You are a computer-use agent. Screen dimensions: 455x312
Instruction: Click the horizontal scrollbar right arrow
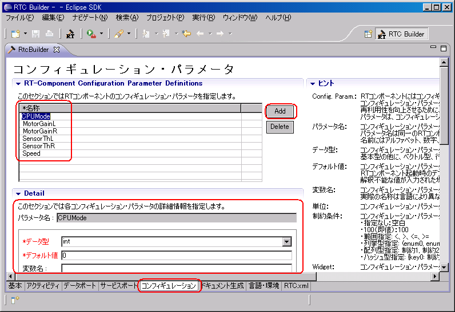click(434, 277)
